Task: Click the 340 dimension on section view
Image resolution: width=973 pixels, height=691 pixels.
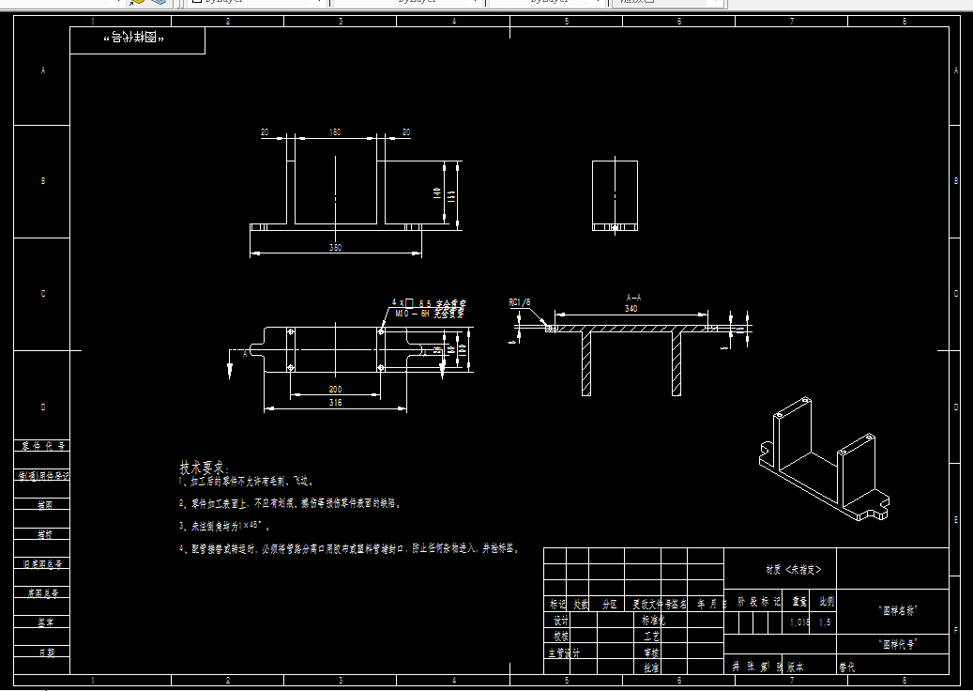Action: (x=631, y=309)
